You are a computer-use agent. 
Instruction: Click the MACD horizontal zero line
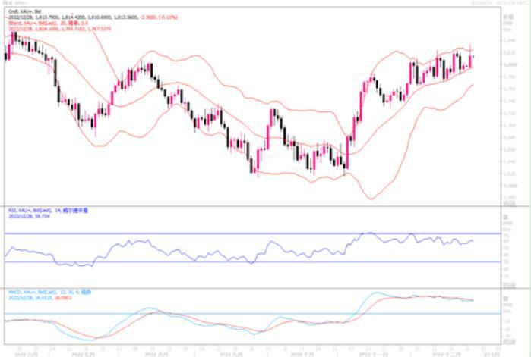[228, 313]
